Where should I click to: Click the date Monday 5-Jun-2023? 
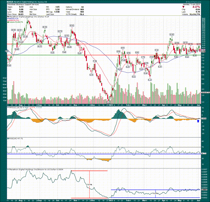(x=192, y=4)
